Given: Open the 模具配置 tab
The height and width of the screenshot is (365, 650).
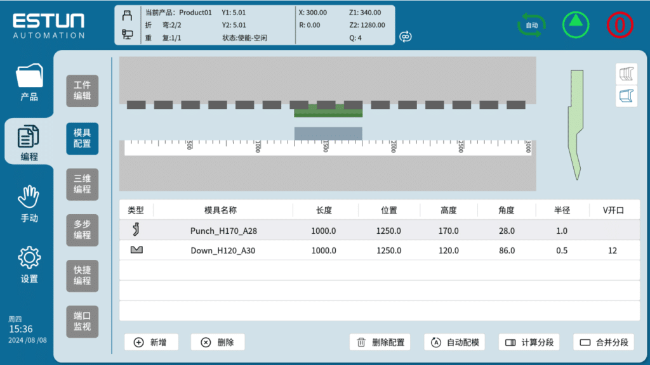Looking at the screenshot, I should (82, 138).
